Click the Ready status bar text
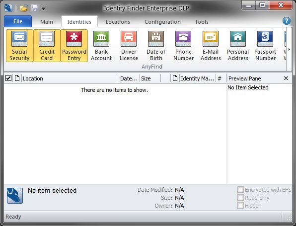296x226 pixels. (13, 217)
